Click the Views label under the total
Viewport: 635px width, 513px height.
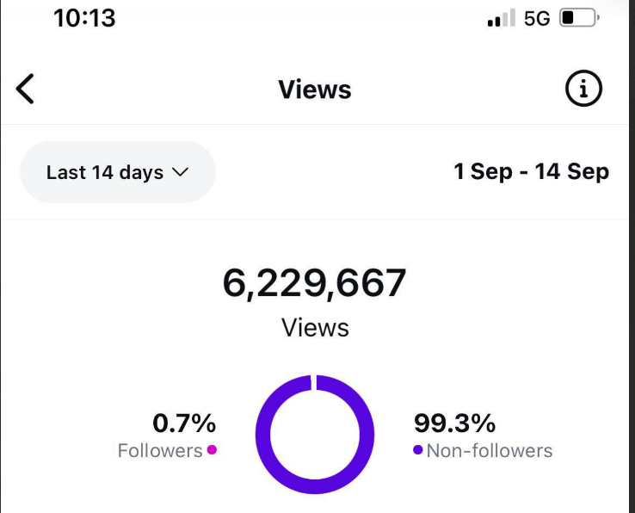point(315,328)
